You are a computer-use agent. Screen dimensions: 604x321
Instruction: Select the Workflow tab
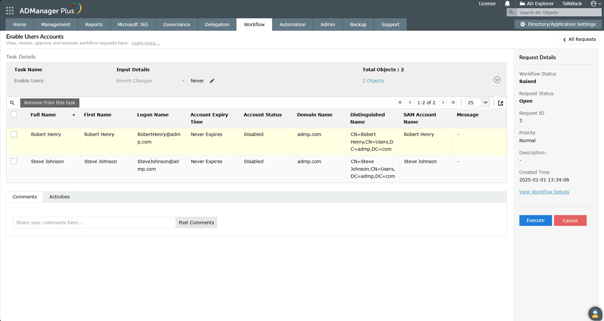(254, 25)
